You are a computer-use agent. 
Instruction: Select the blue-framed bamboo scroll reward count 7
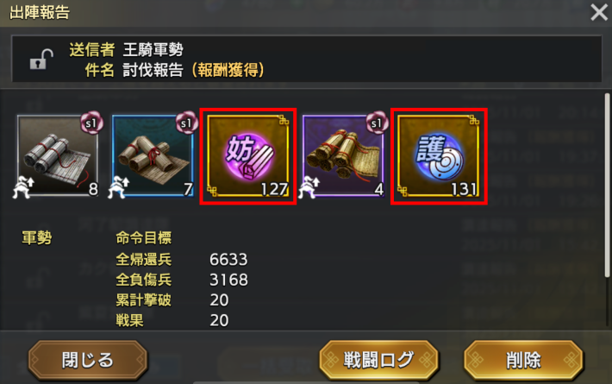pyautogui.click(x=153, y=155)
